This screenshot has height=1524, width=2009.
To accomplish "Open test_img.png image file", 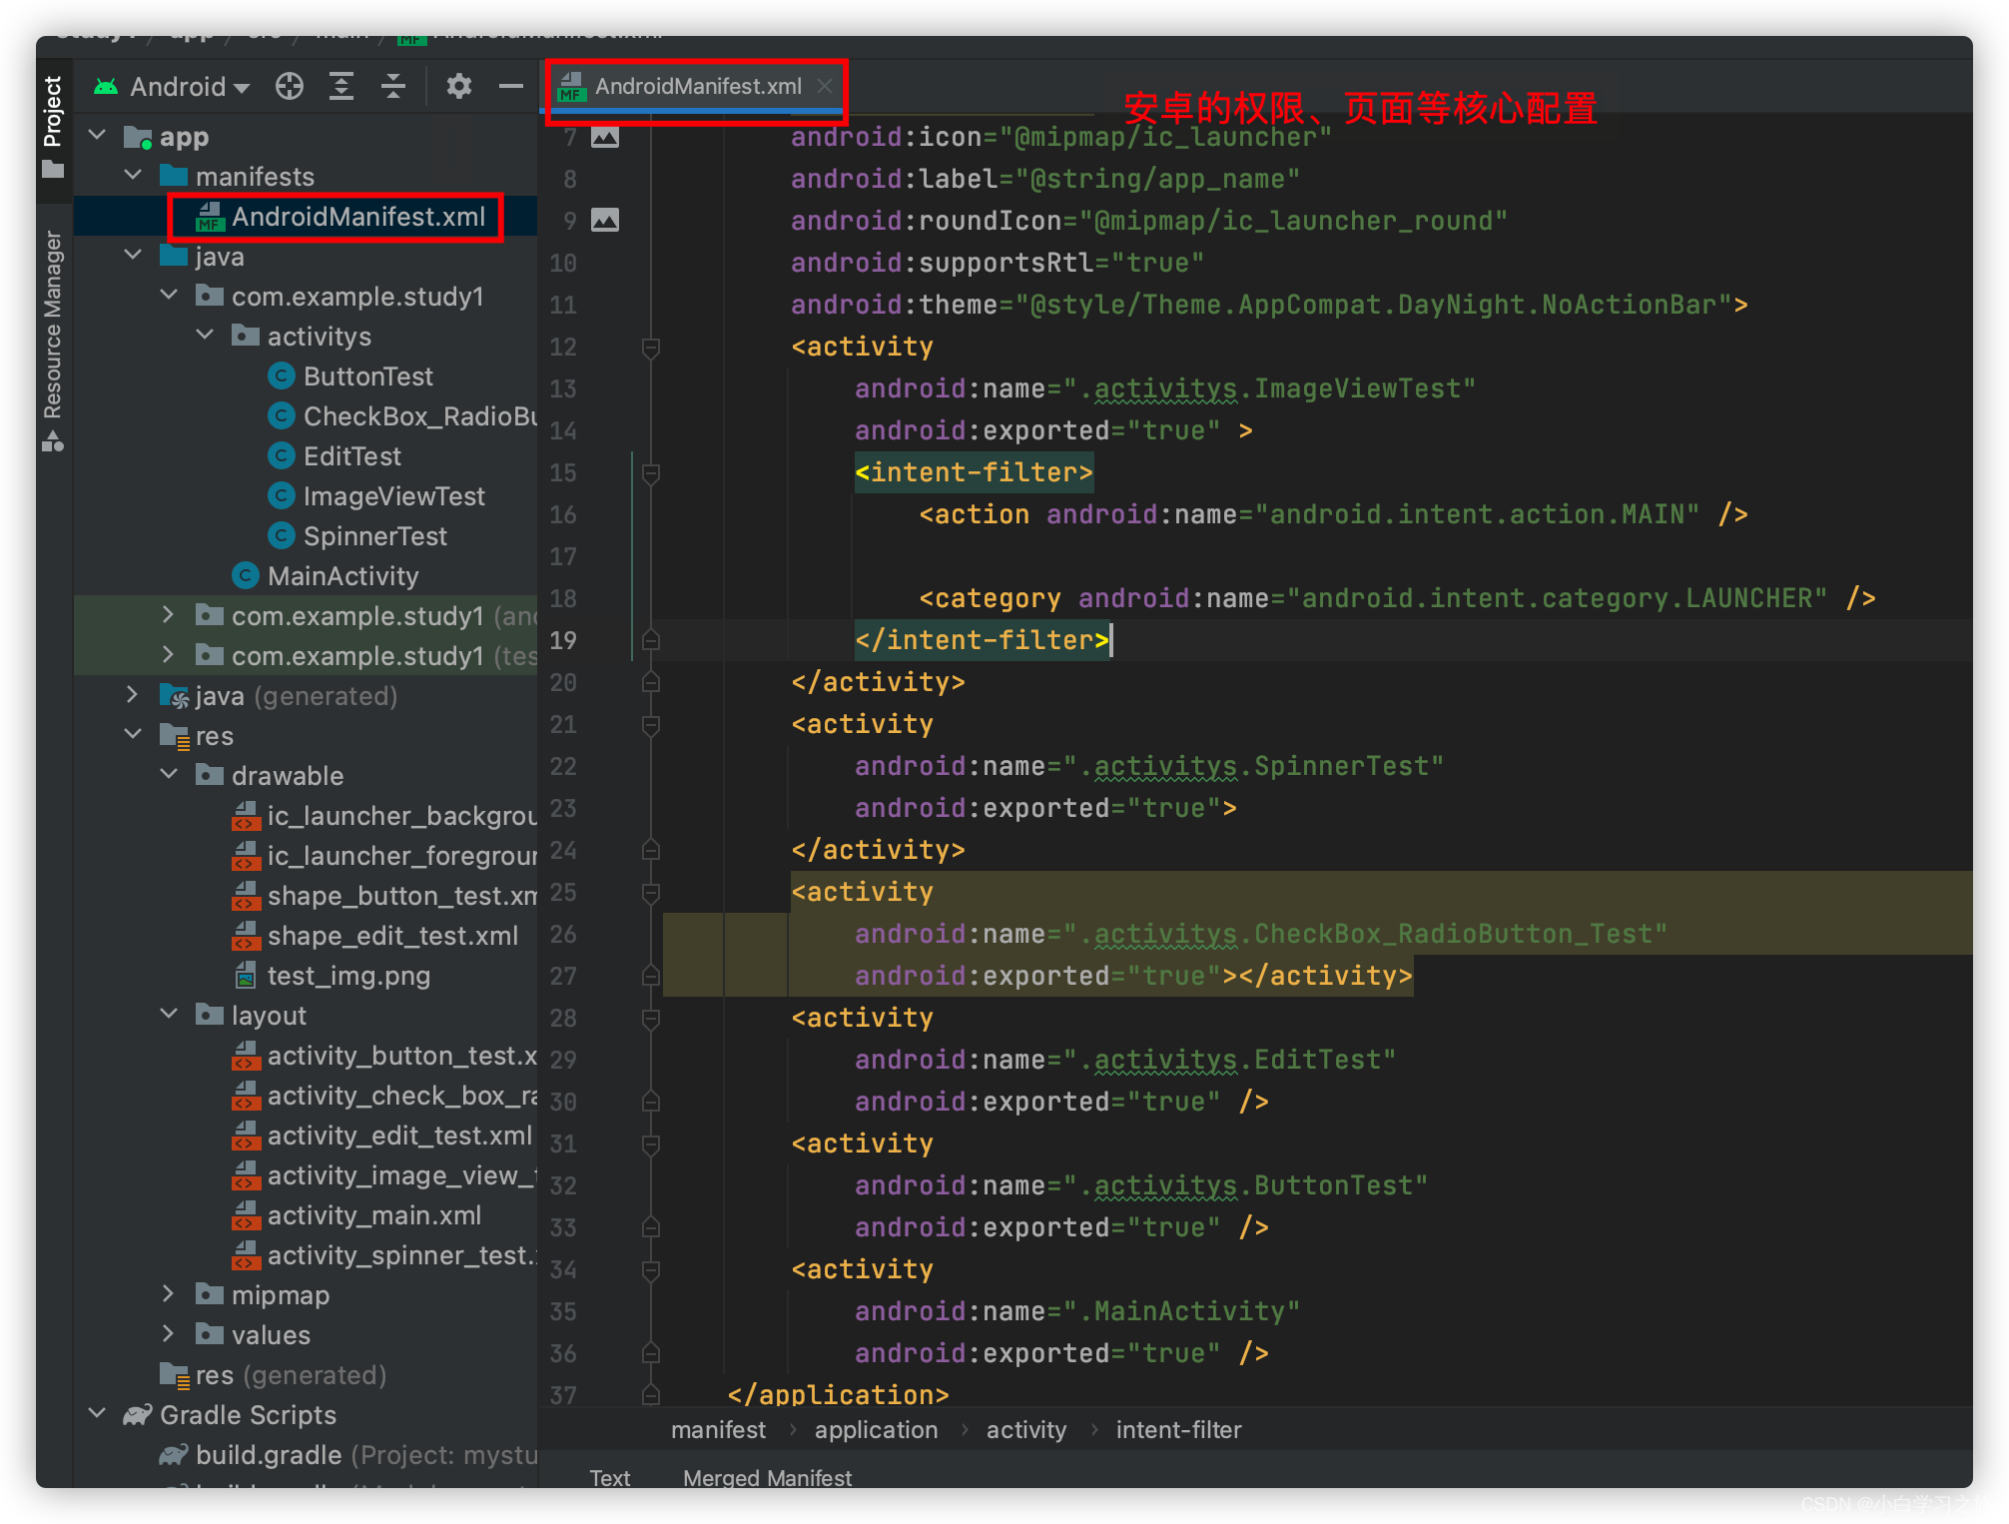I will click(x=332, y=976).
